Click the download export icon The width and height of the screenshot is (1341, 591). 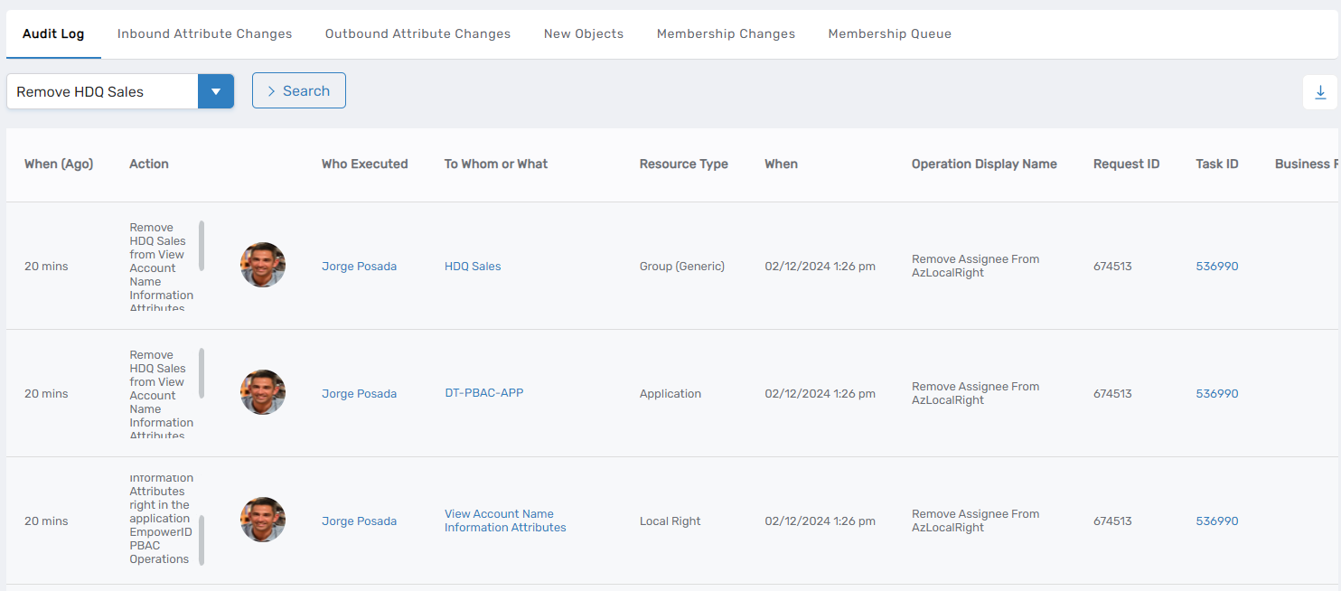pyautogui.click(x=1319, y=92)
